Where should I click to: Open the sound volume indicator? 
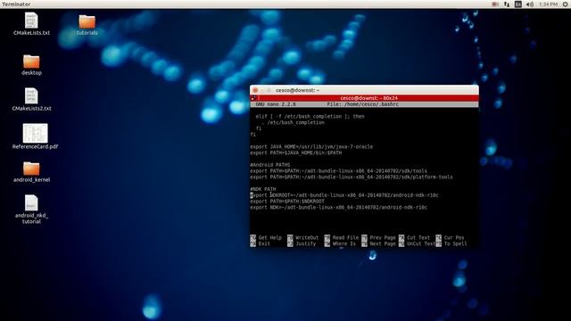point(529,4)
